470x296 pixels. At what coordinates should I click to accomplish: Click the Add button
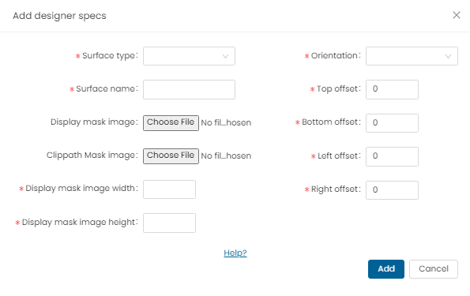click(x=386, y=269)
